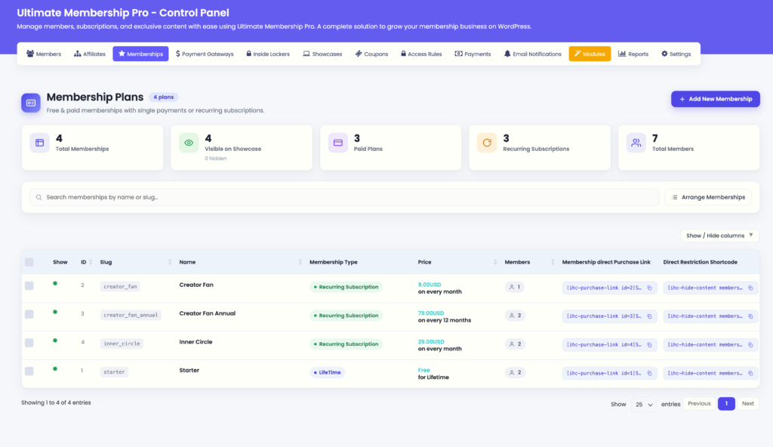Click the Visible on Showcase eye icon
The width and height of the screenshot is (773, 447).
click(x=188, y=143)
